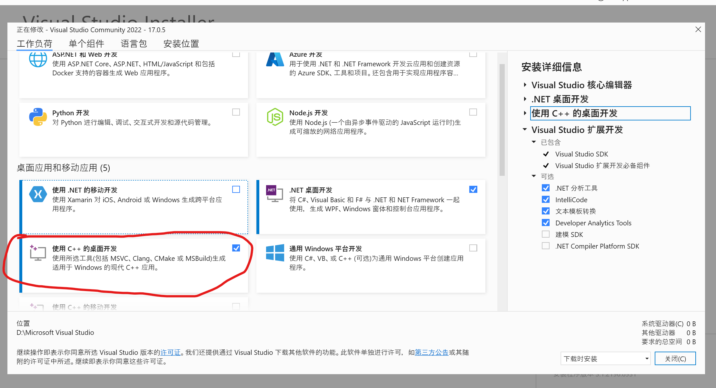716x388 pixels.
Task: Open the 语言包 tab
Action: pos(134,43)
